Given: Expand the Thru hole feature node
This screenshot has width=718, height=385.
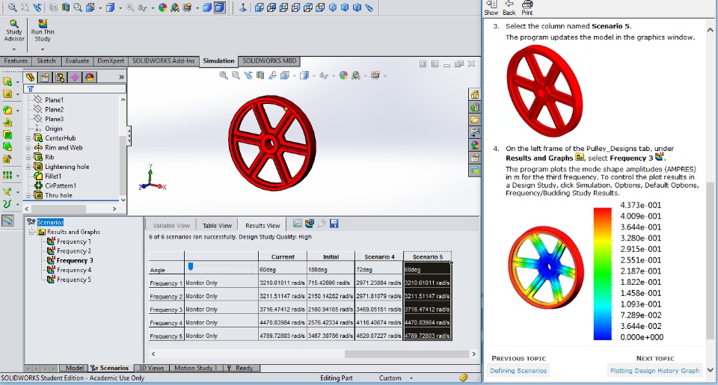Looking at the screenshot, I should (28, 195).
